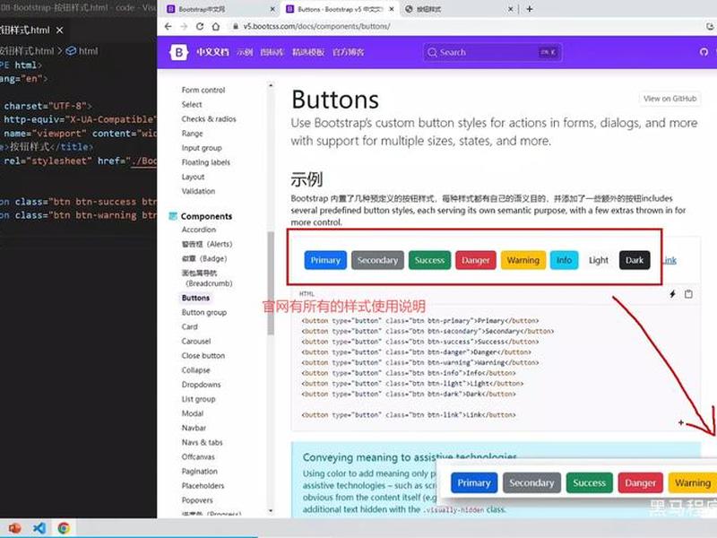Click the lightning icon above code sample
This screenshot has height=538, width=717.
pos(672,294)
